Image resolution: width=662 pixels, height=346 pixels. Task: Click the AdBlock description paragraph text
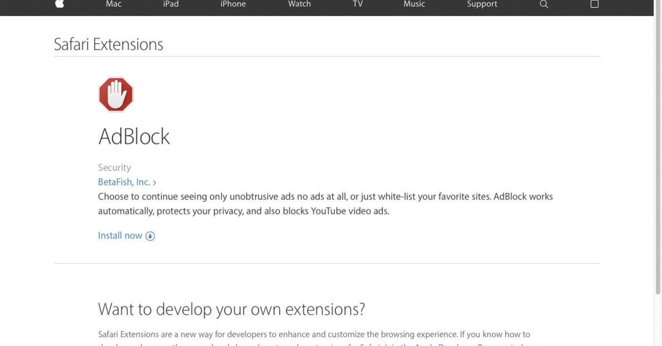[325, 204]
